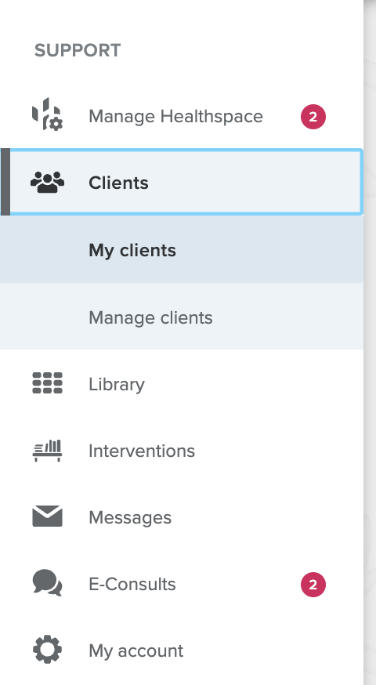
Task: Open the Manage clients submenu item
Action: (x=181, y=317)
